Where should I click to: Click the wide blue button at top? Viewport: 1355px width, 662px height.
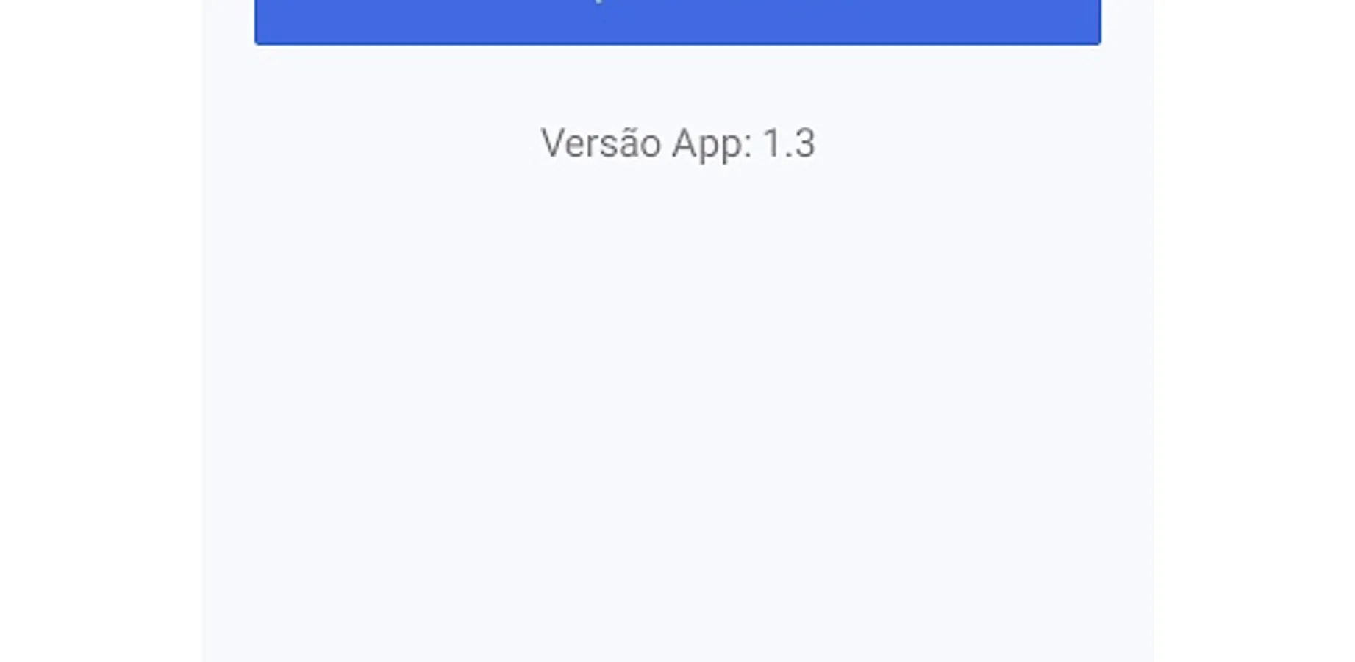click(x=677, y=21)
